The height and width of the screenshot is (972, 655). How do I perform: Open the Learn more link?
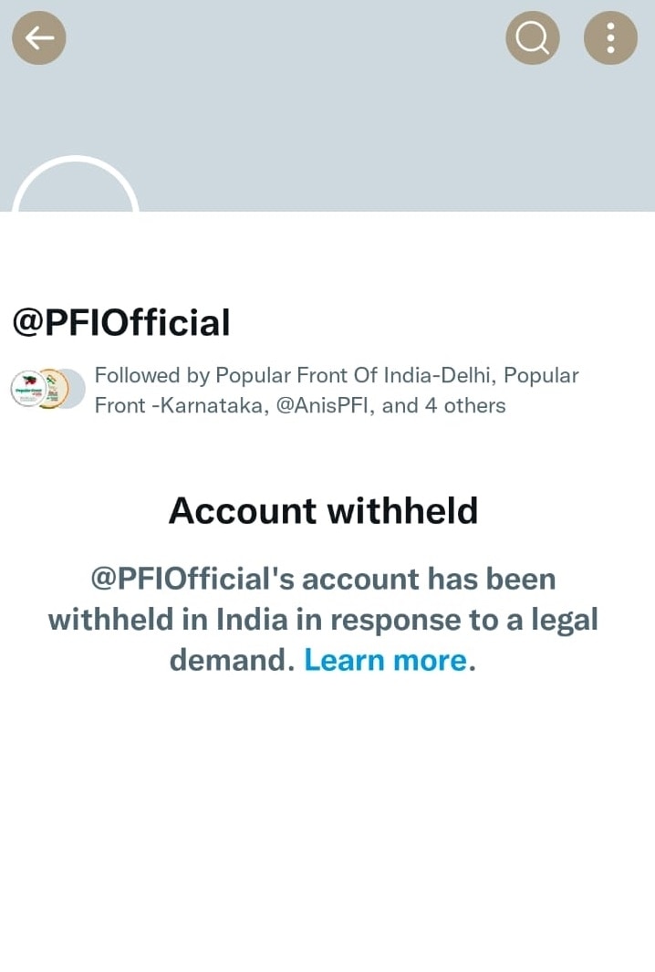point(386,660)
